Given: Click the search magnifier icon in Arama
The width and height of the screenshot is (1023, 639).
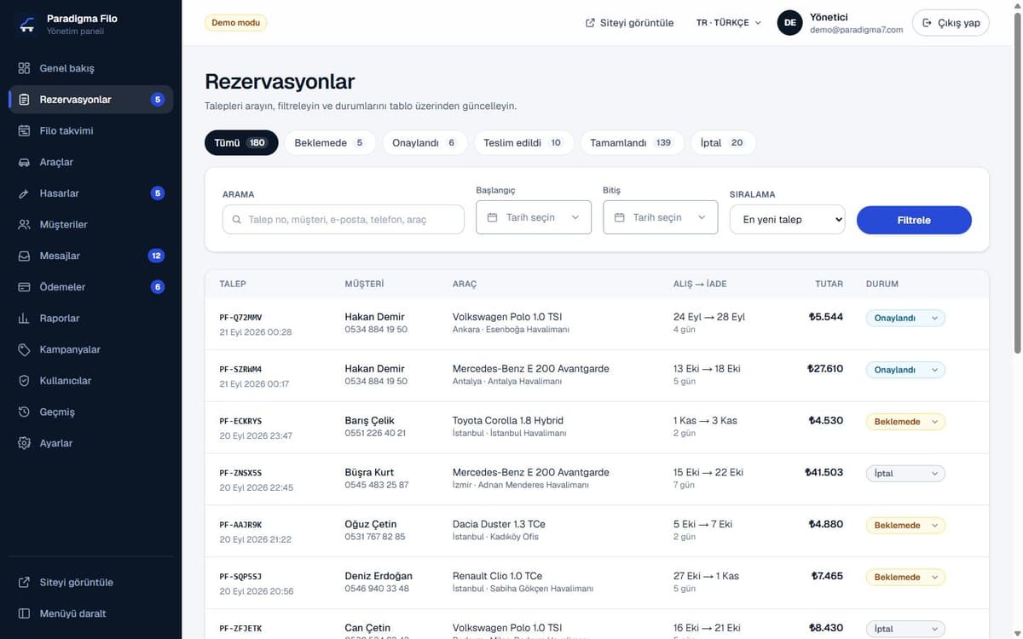Looking at the screenshot, I should click(236, 220).
